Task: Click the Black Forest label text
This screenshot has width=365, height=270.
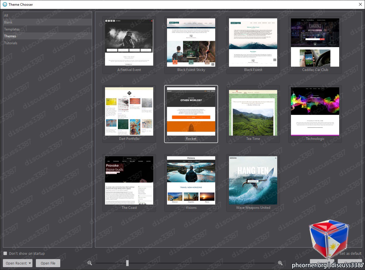Action: click(253, 70)
